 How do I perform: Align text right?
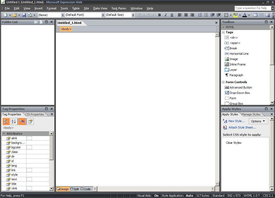tap(192, 15)
